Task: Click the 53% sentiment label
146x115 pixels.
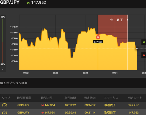Action: click(x=3, y=17)
